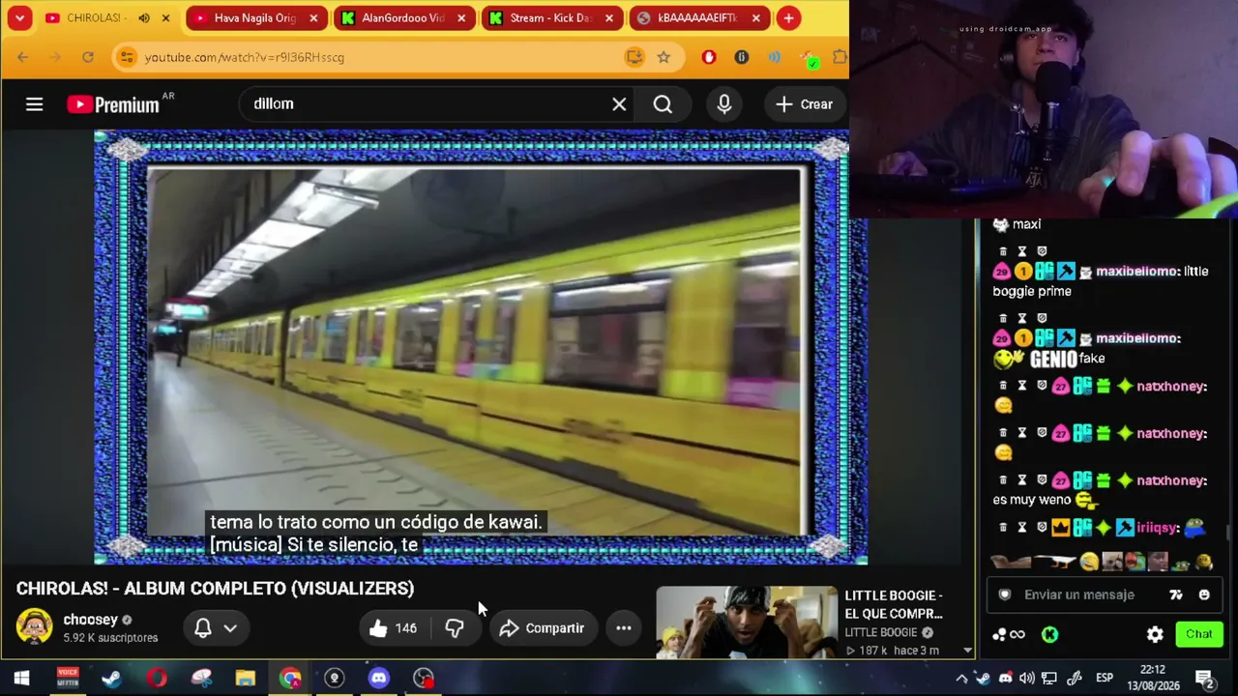Open the Kick channel points icon

pos(1008,634)
